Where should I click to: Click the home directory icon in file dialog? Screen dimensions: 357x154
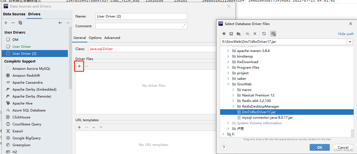(224, 34)
